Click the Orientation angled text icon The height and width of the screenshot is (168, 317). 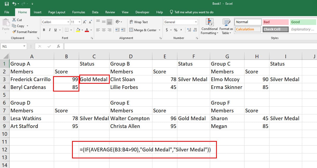(x=118, y=22)
